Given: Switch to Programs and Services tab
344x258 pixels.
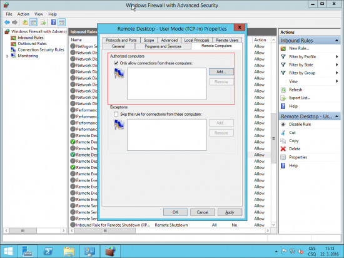Looking at the screenshot, I should tap(163, 46).
